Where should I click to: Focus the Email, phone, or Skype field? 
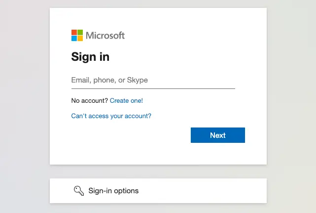(153, 80)
